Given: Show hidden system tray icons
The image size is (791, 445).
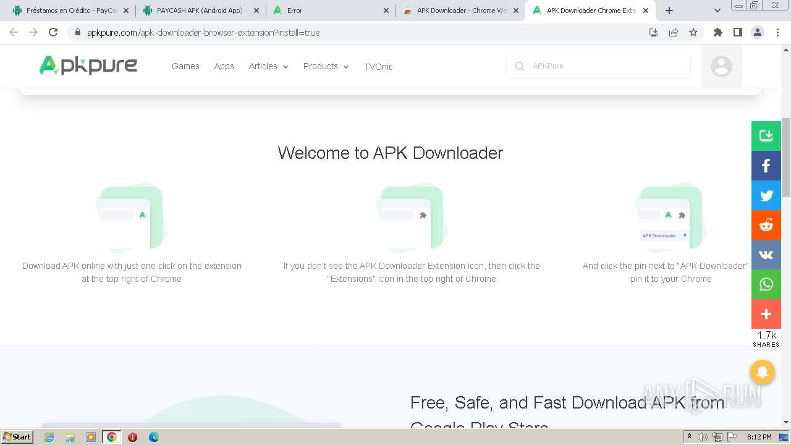Looking at the screenshot, I should click(x=689, y=437).
